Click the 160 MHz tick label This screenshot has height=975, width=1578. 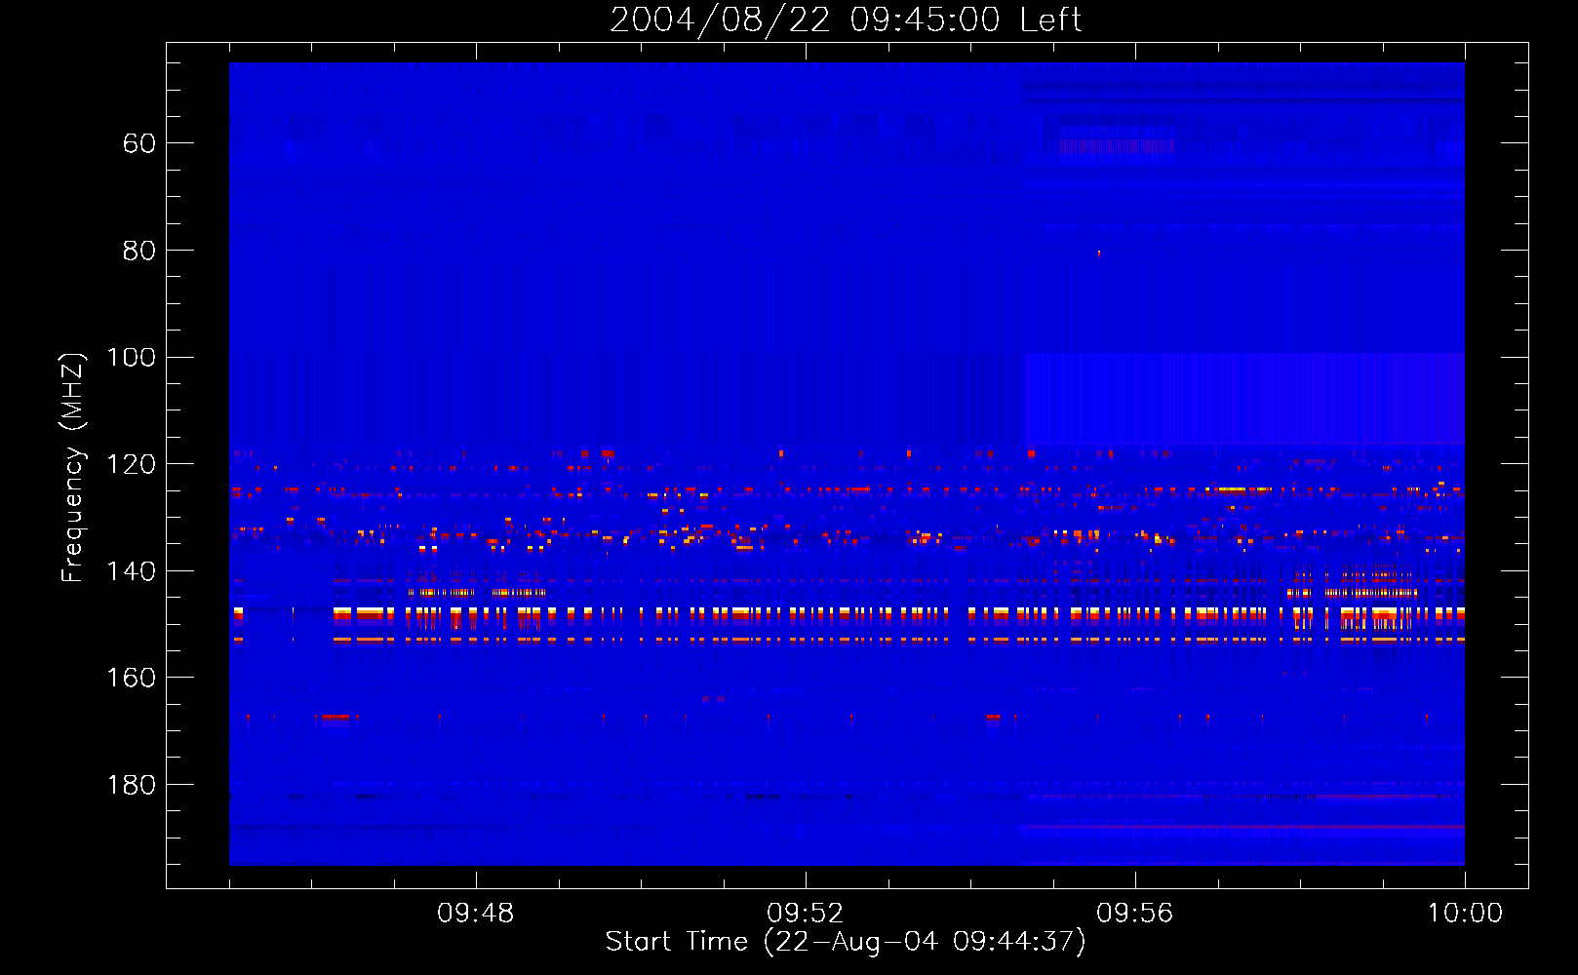point(132,678)
